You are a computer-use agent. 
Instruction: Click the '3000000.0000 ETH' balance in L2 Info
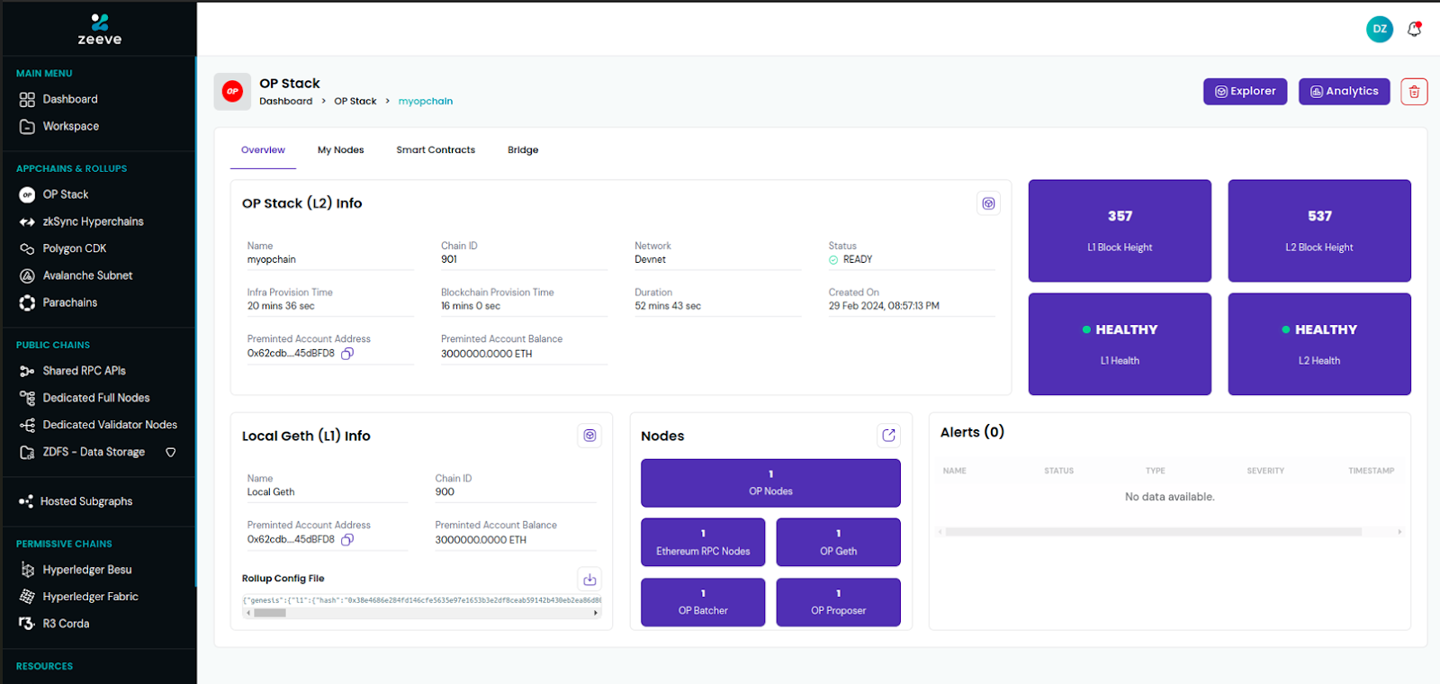tap(486, 354)
